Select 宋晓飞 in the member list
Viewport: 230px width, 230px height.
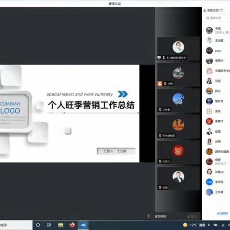coord(218,121)
